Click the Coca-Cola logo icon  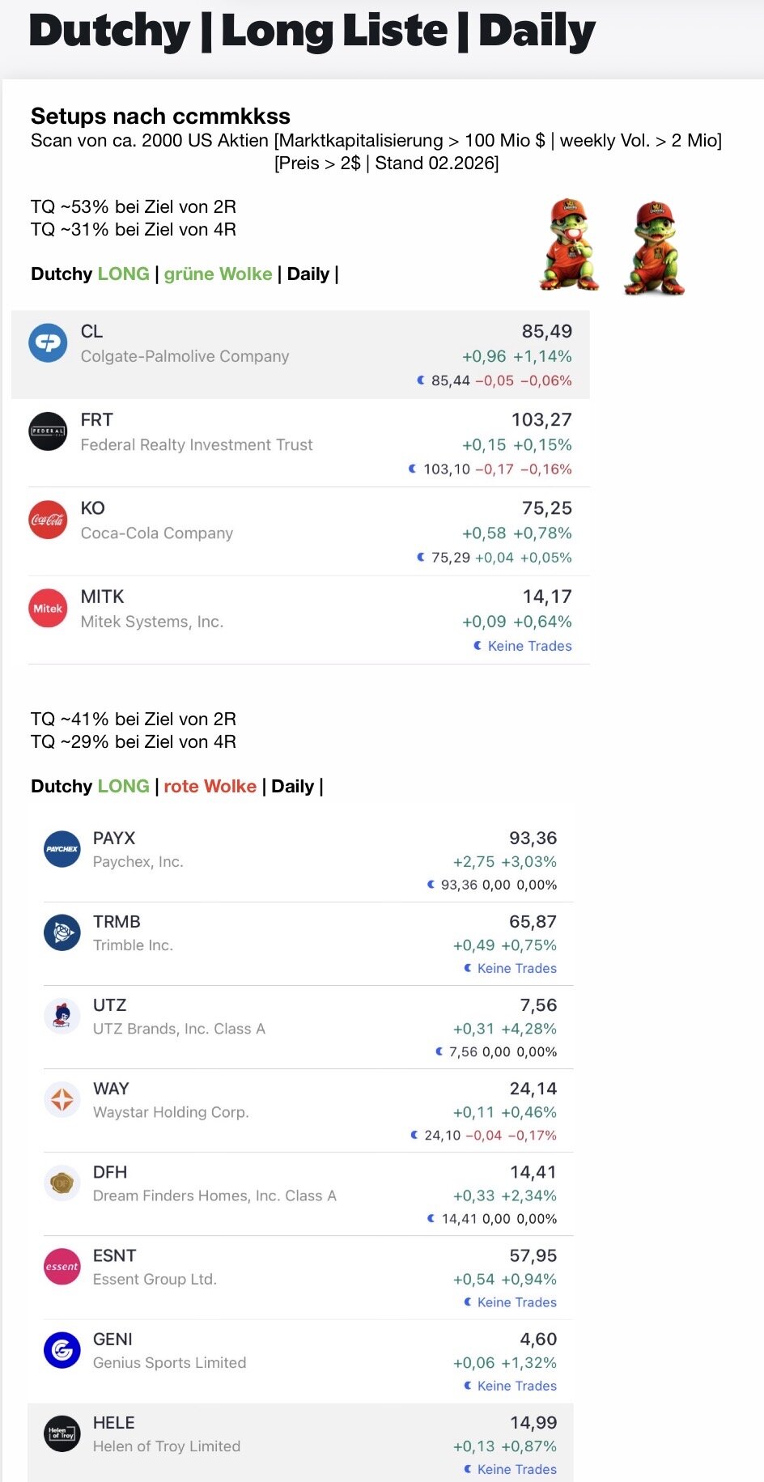48,520
